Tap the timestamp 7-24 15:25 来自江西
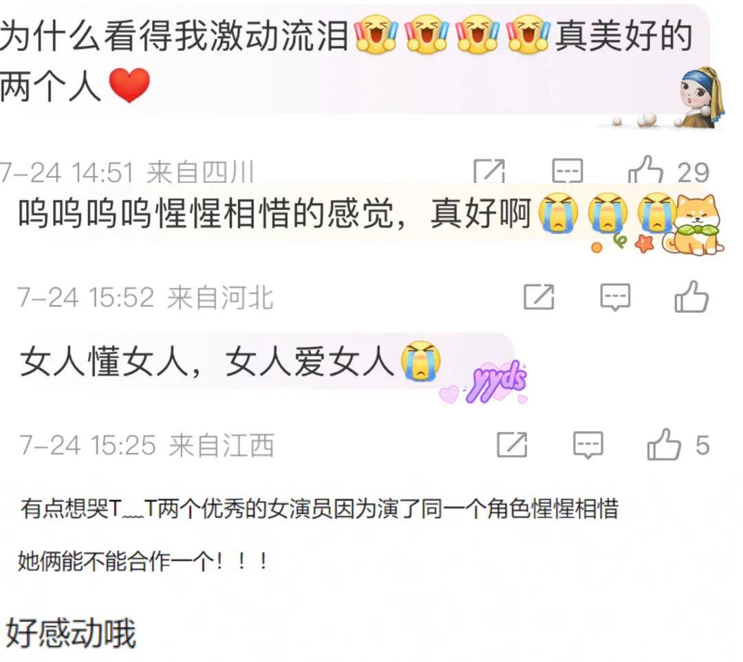The image size is (743, 662). (x=147, y=445)
